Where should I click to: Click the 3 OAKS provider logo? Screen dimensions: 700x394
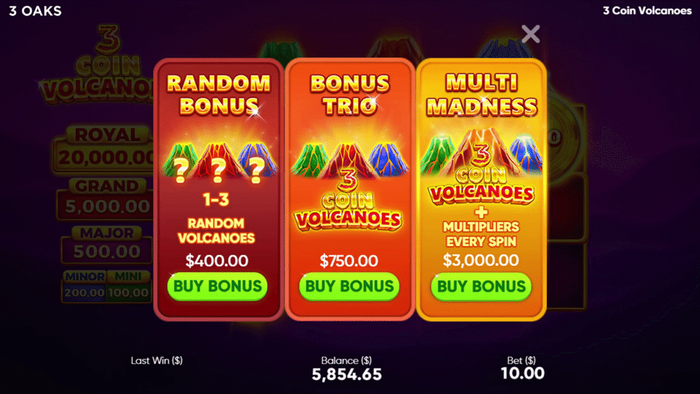(36, 11)
